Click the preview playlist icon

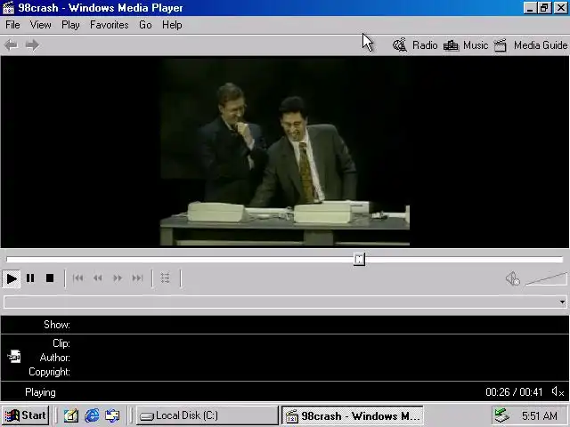pos(166,278)
